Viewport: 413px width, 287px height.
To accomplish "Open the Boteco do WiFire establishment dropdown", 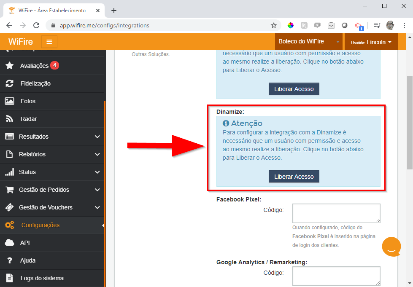I will [x=309, y=42].
